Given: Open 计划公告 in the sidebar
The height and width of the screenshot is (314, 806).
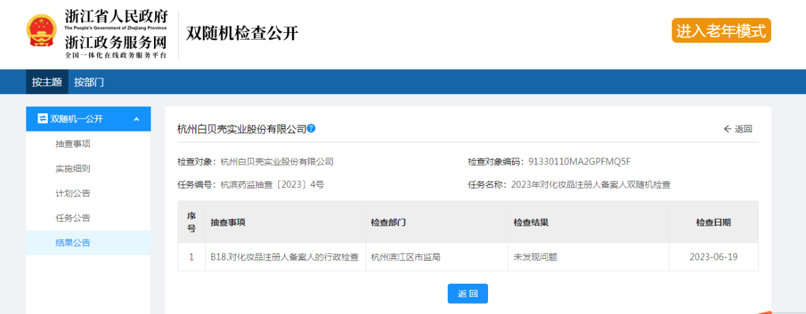Looking at the screenshot, I should point(73,193).
